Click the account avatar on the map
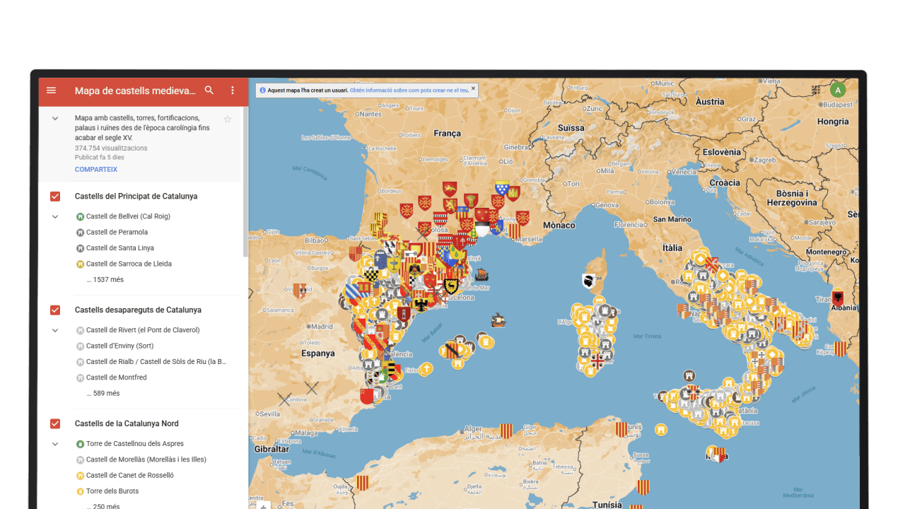 (837, 90)
